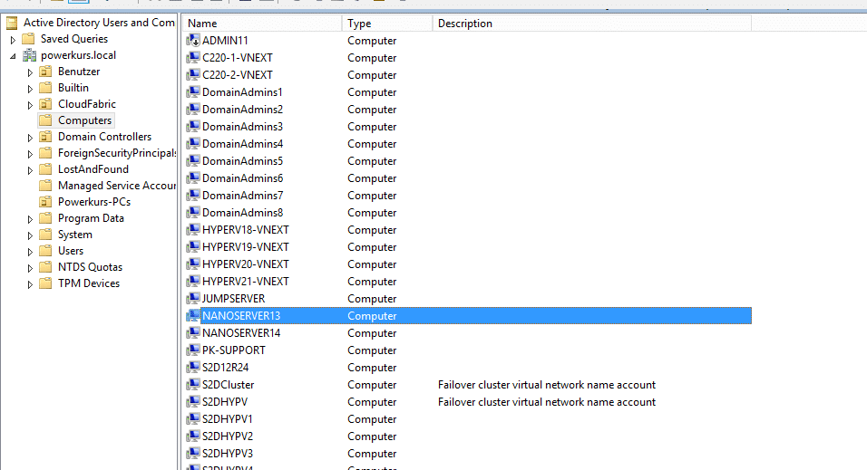Expand the ForeignSecurityPrincipals node

[30, 154]
